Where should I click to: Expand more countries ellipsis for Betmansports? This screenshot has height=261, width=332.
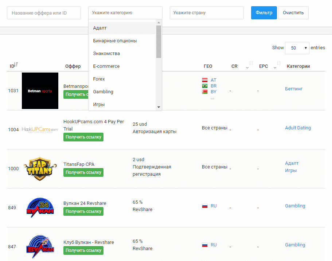(x=212, y=98)
